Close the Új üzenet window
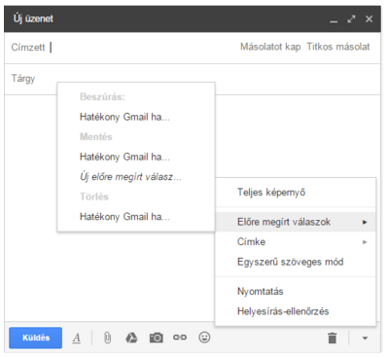 tap(369, 19)
